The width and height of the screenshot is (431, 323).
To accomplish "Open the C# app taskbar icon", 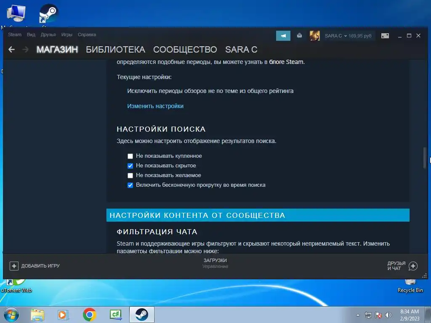I will tap(116, 315).
